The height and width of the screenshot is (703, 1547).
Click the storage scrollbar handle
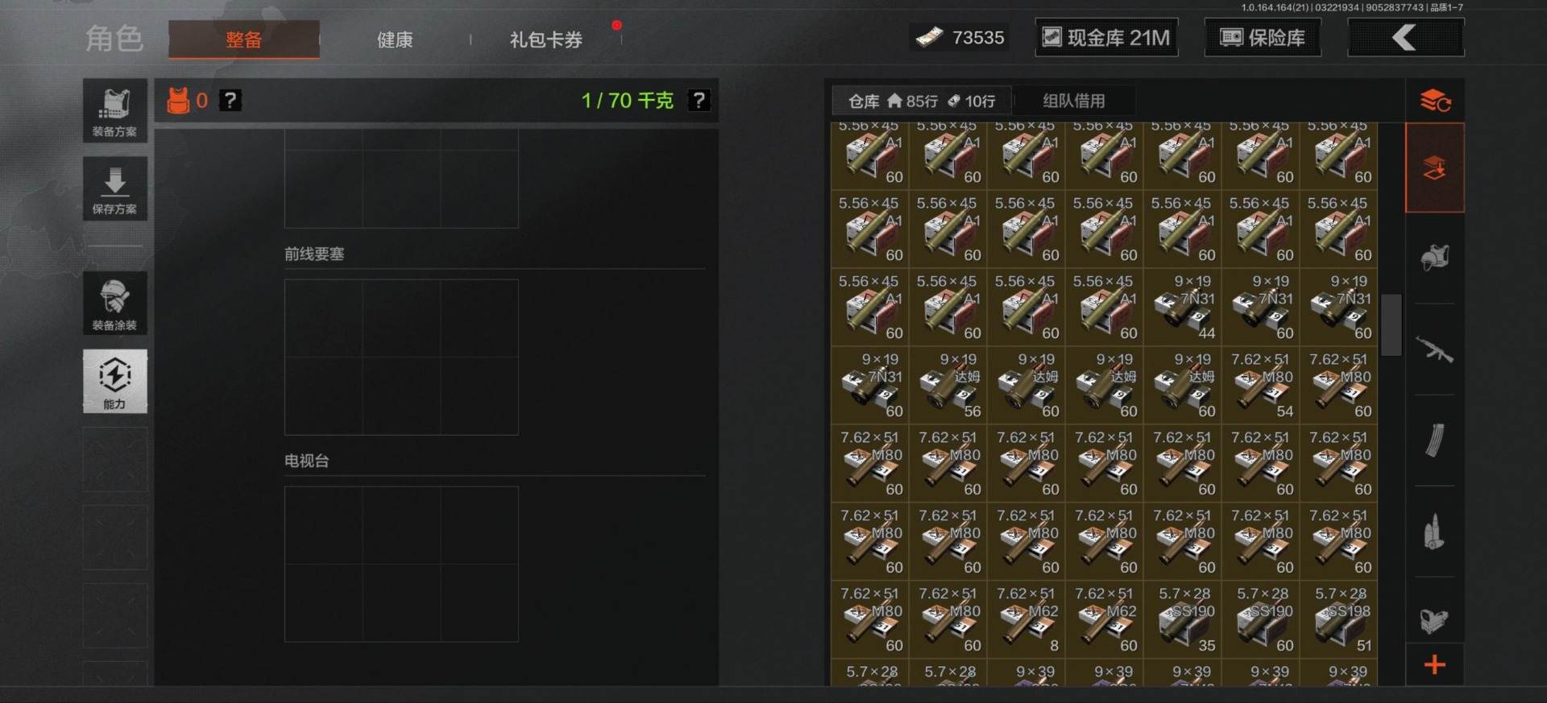click(1391, 325)
